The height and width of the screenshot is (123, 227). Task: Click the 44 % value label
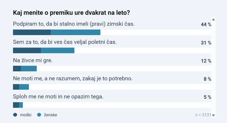pyautogui.click(x=206, y=24)
